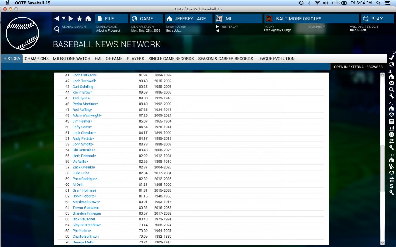The image size is (396, 247).
Task: Switch to the HALL OF FAME tab
Action: point(109,59)
